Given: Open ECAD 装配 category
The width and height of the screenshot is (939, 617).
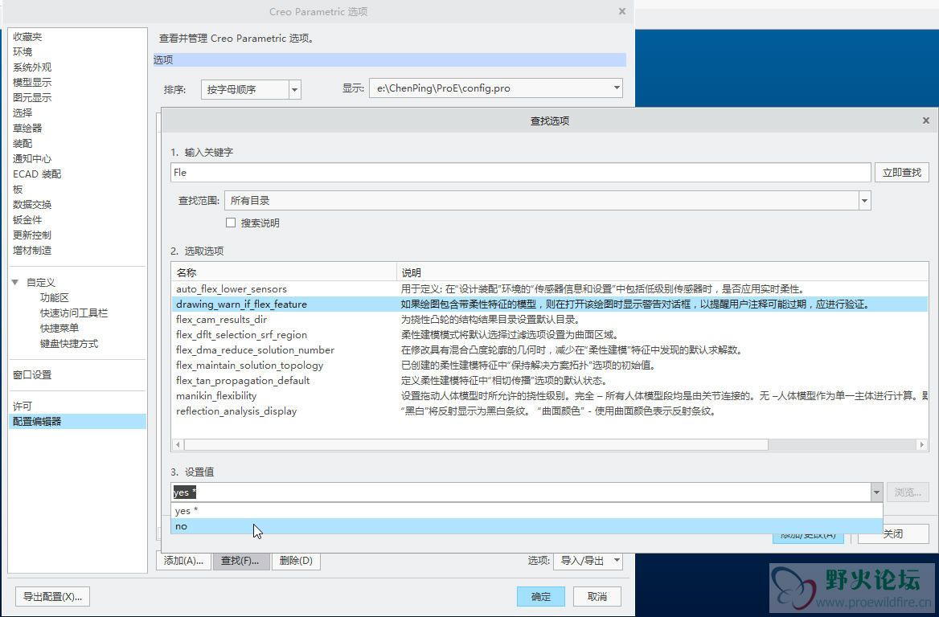Looking at the screenshot, I should tap(37, 174).
